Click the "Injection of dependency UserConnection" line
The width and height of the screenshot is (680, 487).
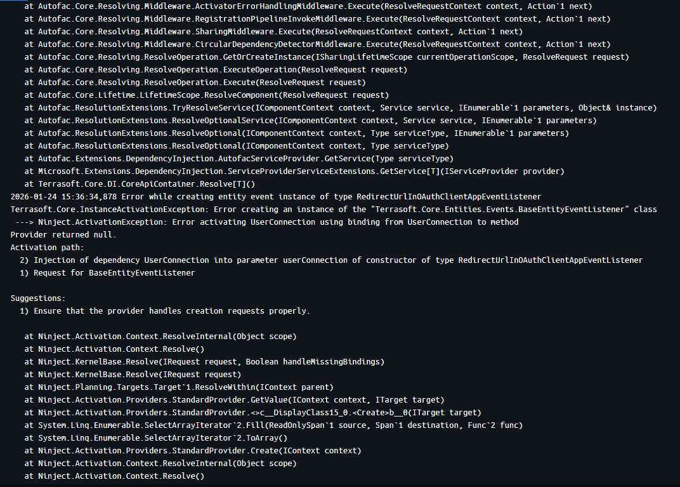[x=337, y=260]
